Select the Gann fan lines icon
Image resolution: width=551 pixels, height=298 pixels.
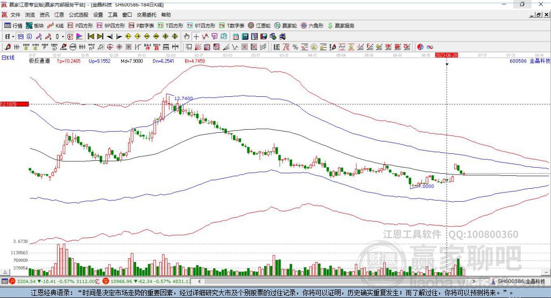click(197, 47)
